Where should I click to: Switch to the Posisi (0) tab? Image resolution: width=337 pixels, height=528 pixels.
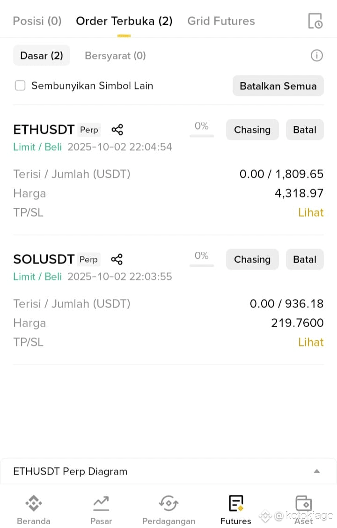pyautogui.click(x=37, y=21)
